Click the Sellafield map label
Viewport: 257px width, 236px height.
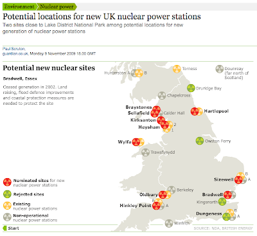click(138, 113)
